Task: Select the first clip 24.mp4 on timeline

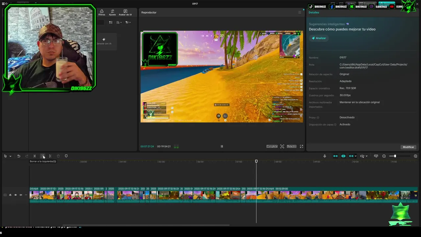Action: [x=34, y=195]
